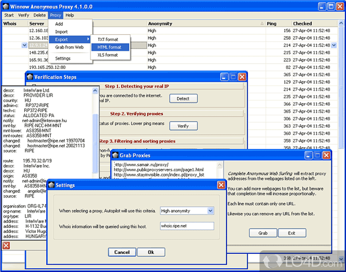Click the Verification Steps title icon
The width and height of the screenshot is (346, 272).
tap(30, 77)
